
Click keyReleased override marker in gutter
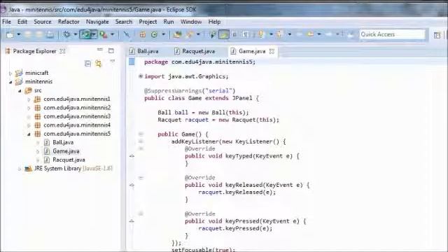(132, 185)
